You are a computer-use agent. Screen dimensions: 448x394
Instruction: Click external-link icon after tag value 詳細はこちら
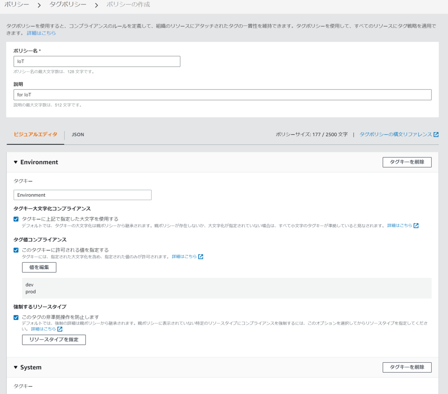[x=200, y=256]
